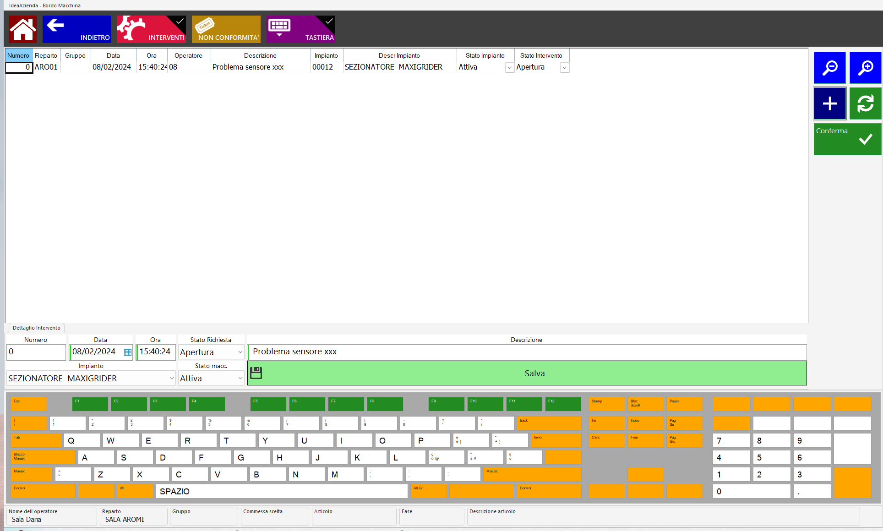Open the Stato Richiesta combo box

pyautogui.click(x=211, y=352)
